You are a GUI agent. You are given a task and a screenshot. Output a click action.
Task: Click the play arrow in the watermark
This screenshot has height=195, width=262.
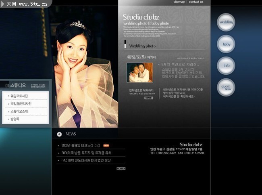[2, 4]
